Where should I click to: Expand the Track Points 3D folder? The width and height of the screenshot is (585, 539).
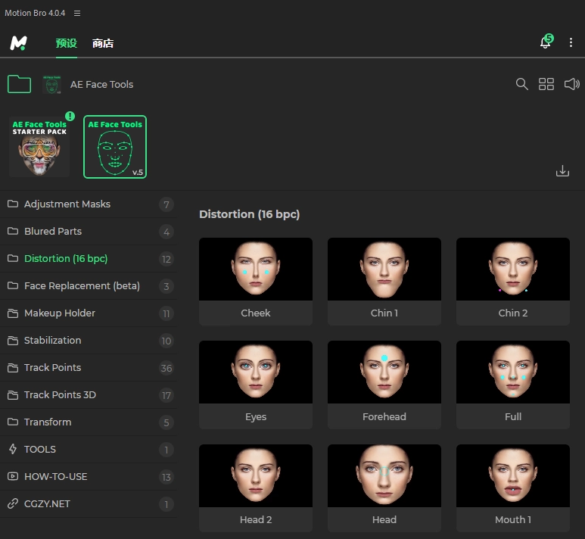pyautogui.click(x=89, y=395)
